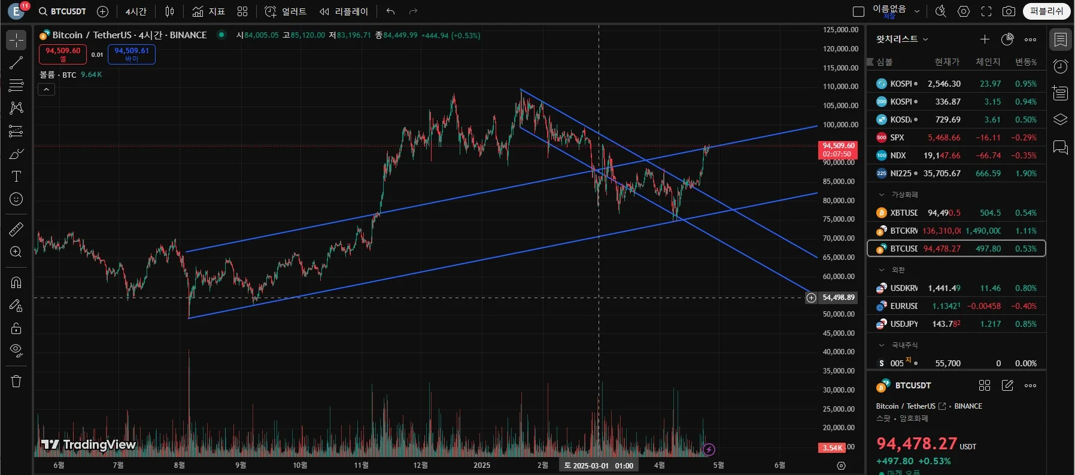Open the 지표 indicators menu
The image size is (1075, 475).
click(208, 11)
